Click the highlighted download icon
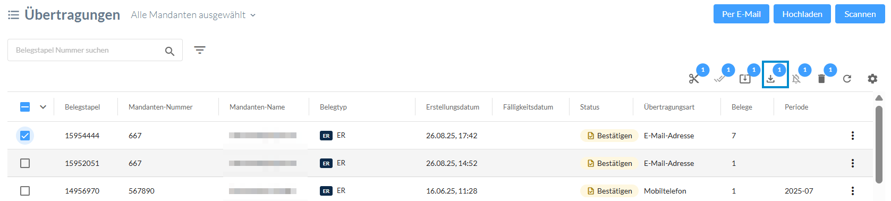The width and height of the screenshot is (891, 201). point(770,79)
